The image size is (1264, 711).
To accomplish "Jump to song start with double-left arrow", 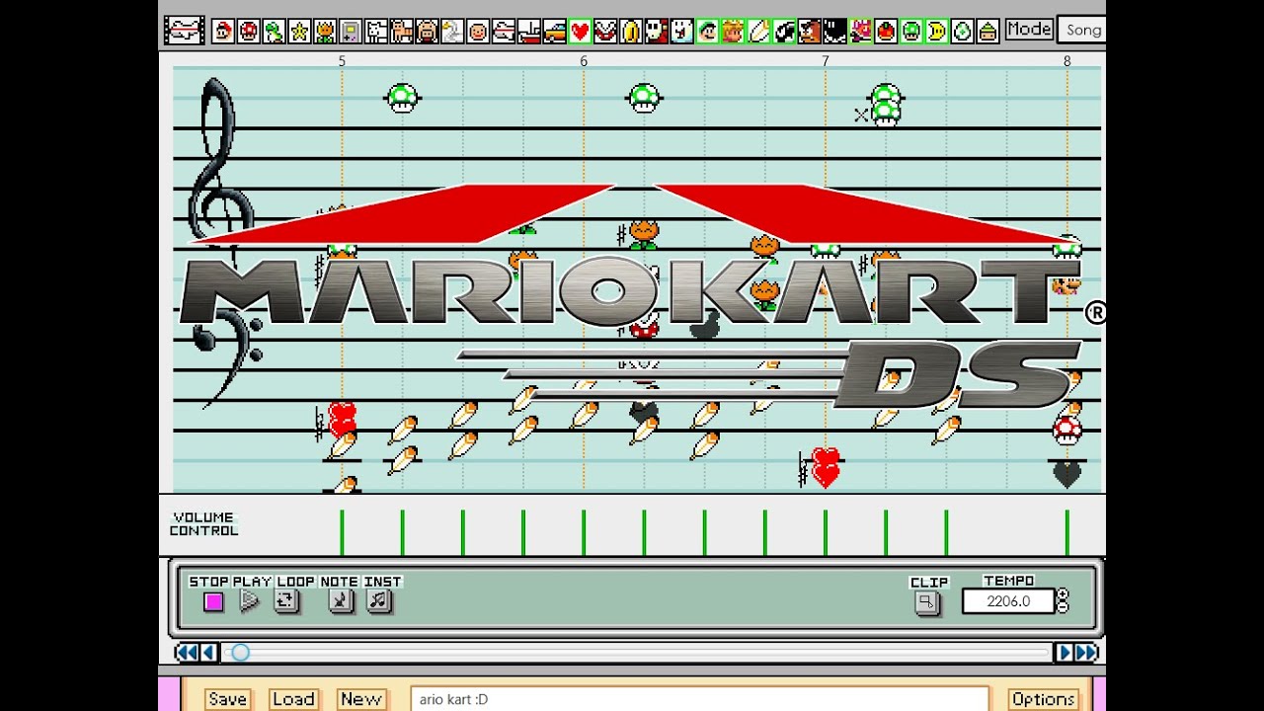I will (x=185, y=652).
